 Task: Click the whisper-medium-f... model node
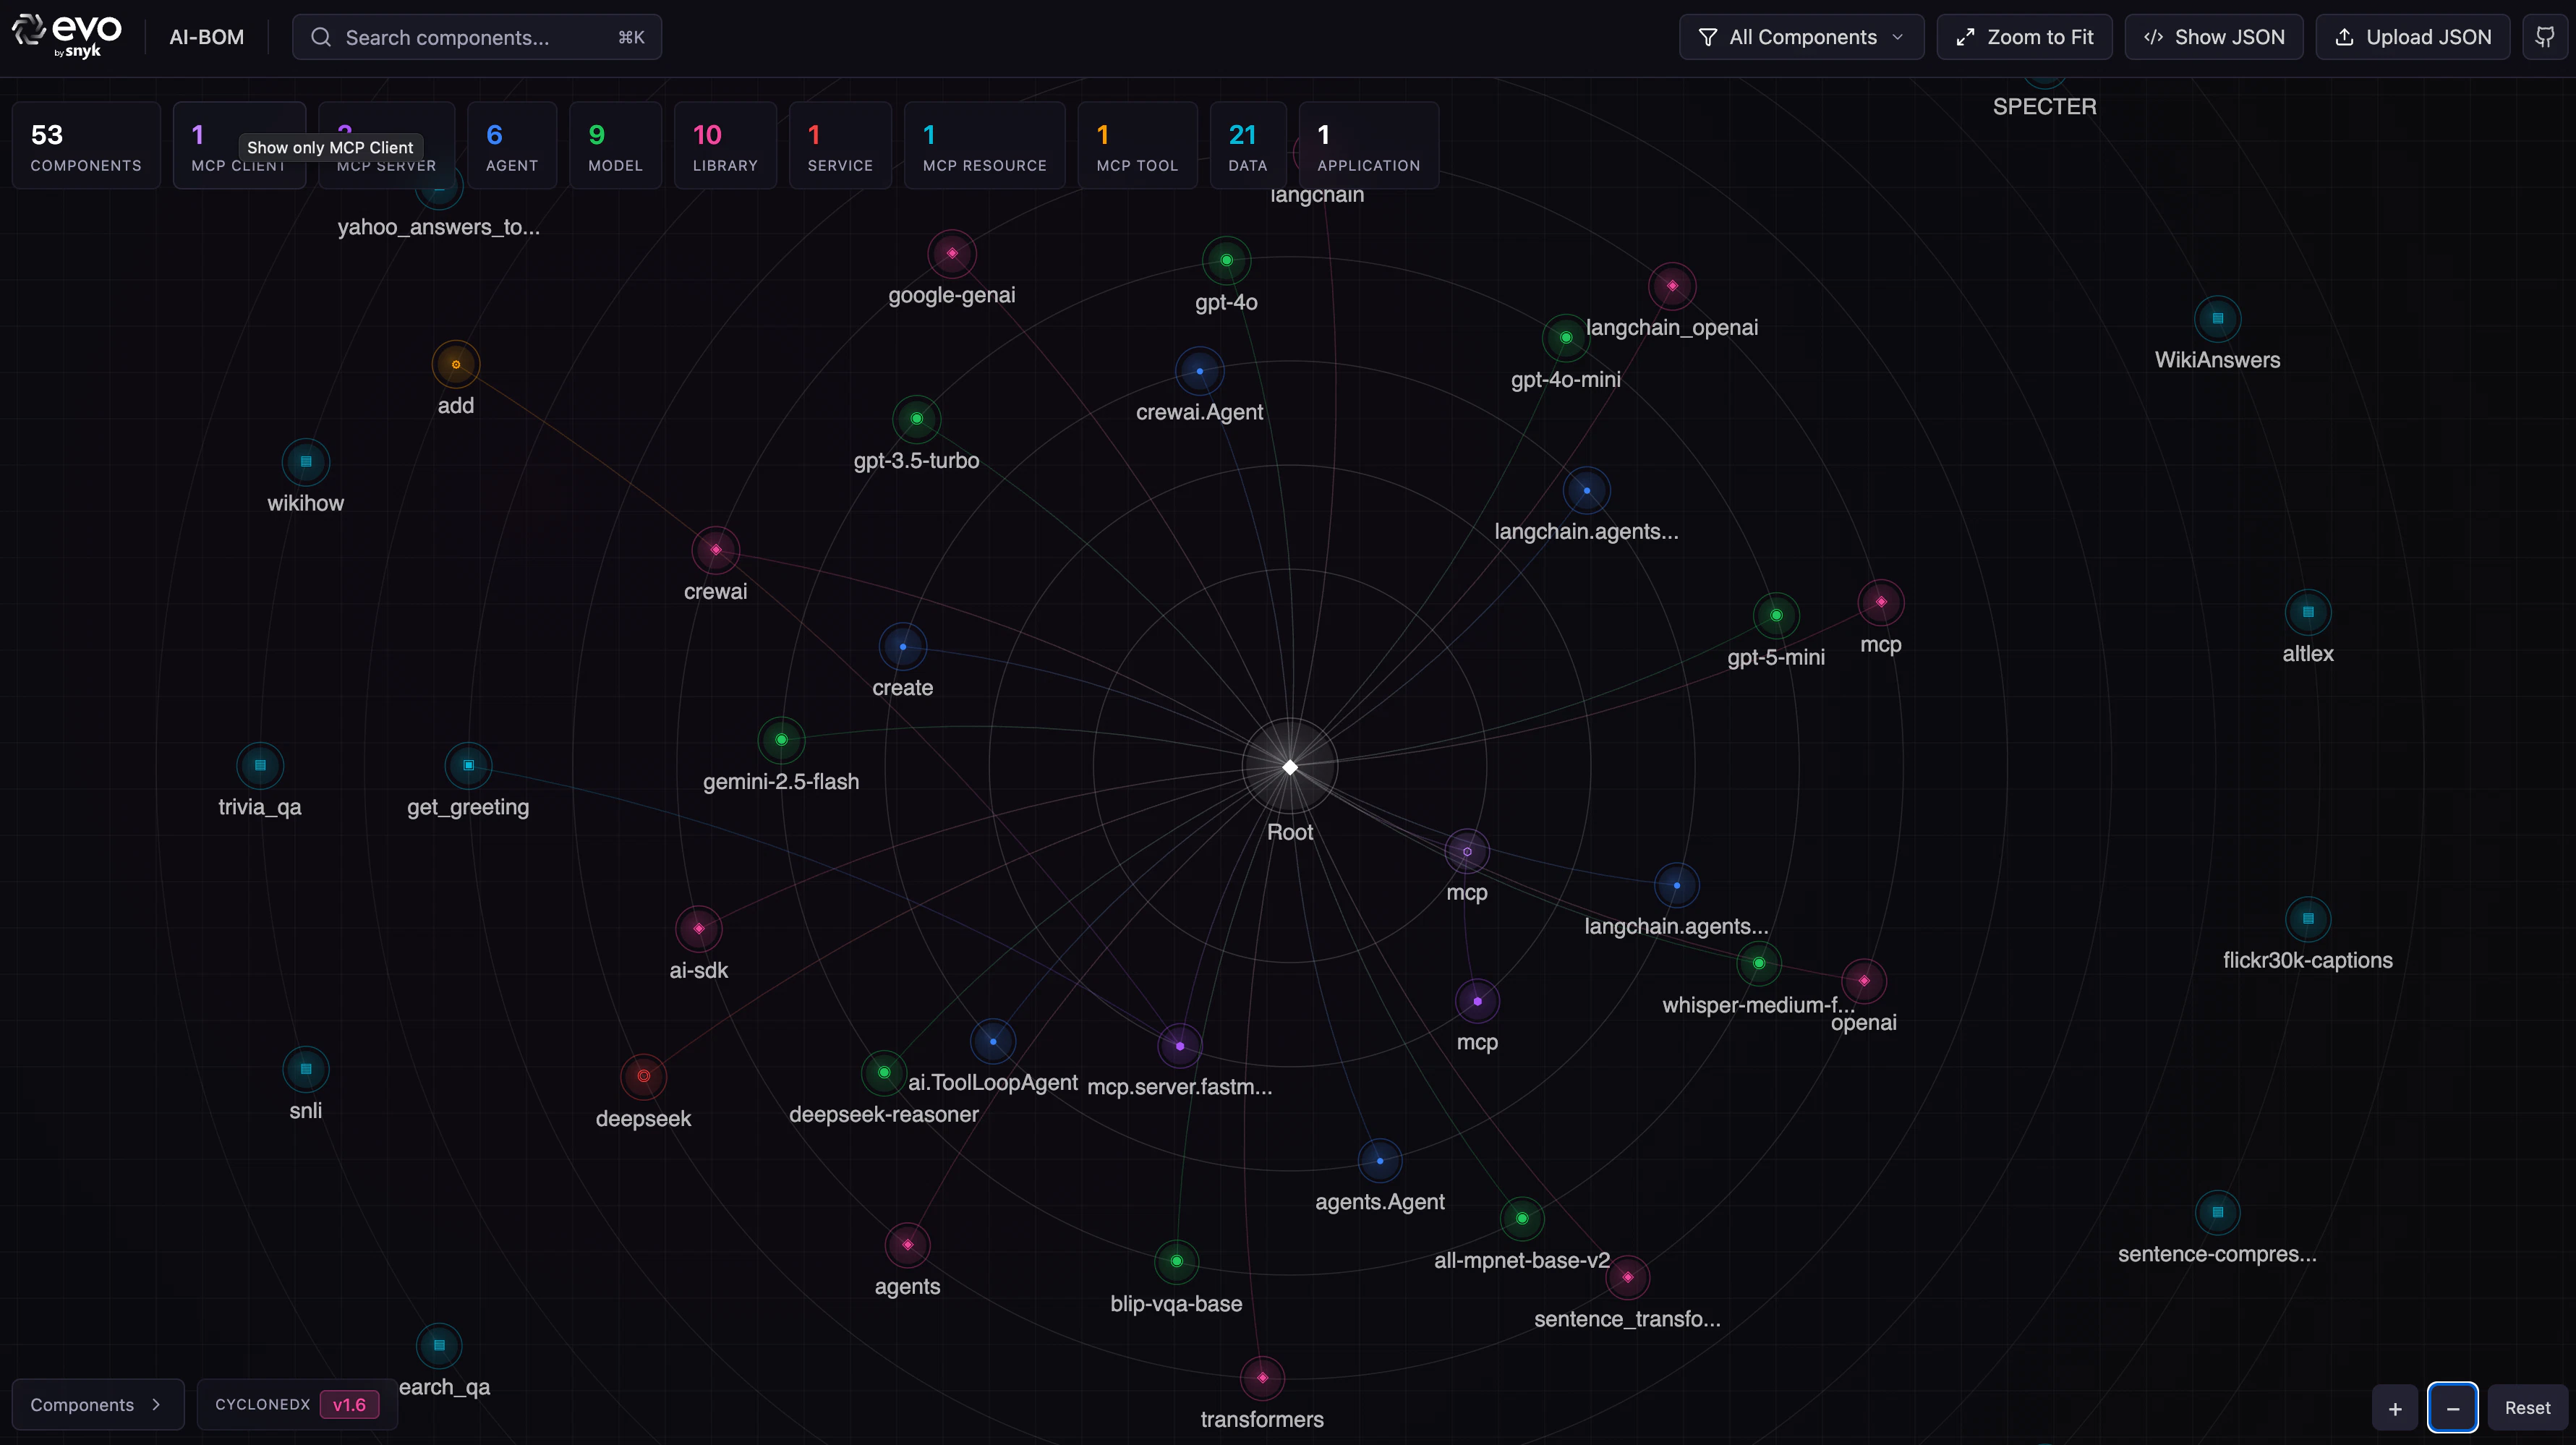point(1759,964)
